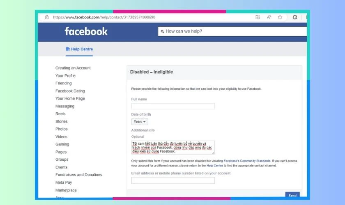Open the Year date of birth dropdown

(x=140, y=121)
